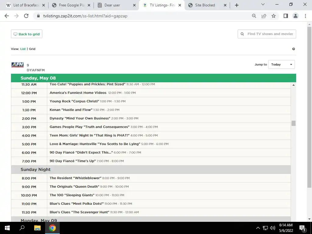Bookmark this page with the star icon
The height and width of the screenshot is (234, 312).
274,16
